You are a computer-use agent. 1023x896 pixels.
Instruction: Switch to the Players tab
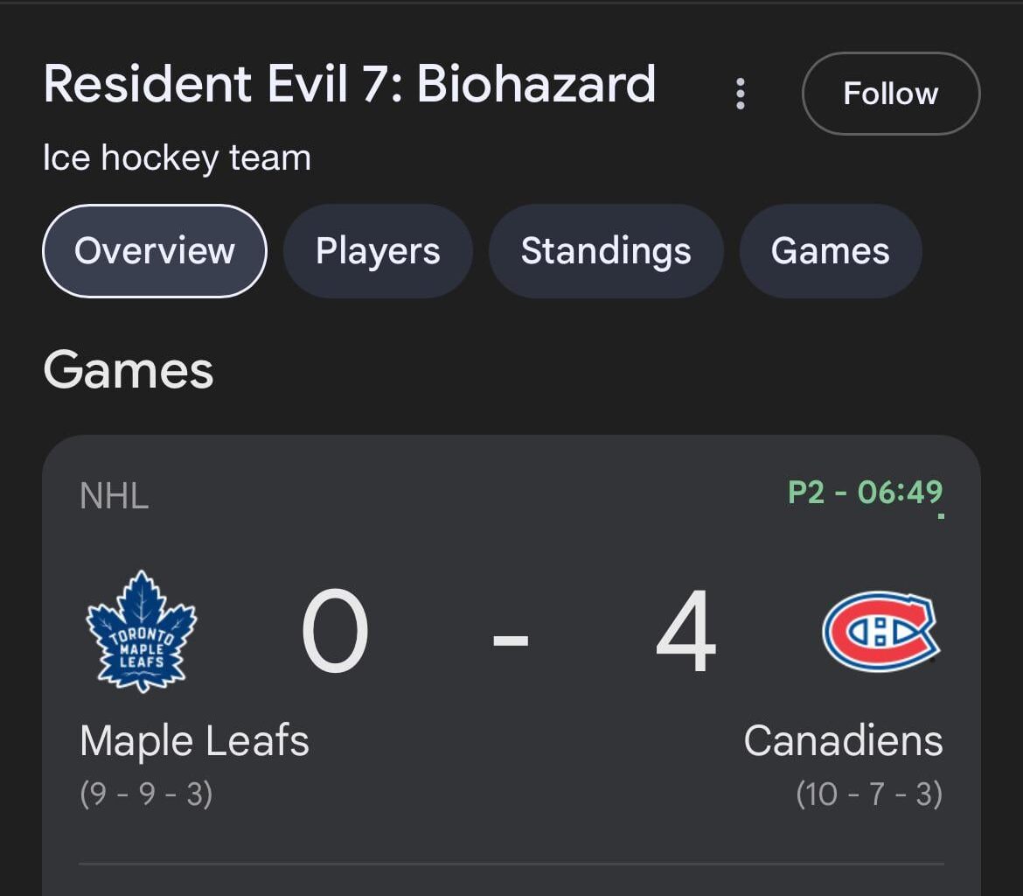[x=377, y=251]
